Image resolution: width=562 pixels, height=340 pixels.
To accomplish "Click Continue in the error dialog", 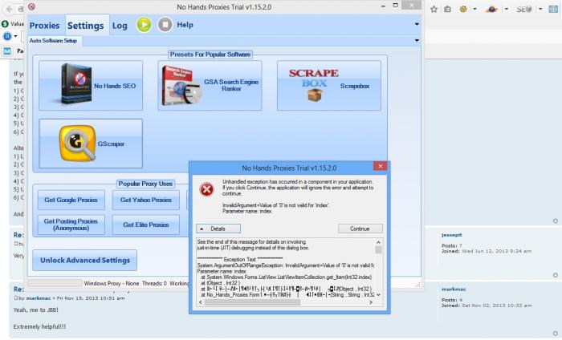I will (x=360, y=229).
